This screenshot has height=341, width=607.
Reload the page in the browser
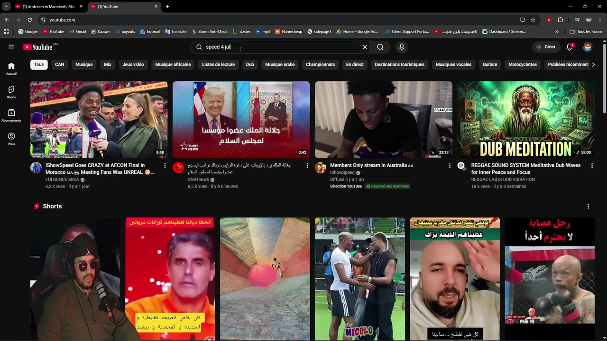tap(29, 20)
